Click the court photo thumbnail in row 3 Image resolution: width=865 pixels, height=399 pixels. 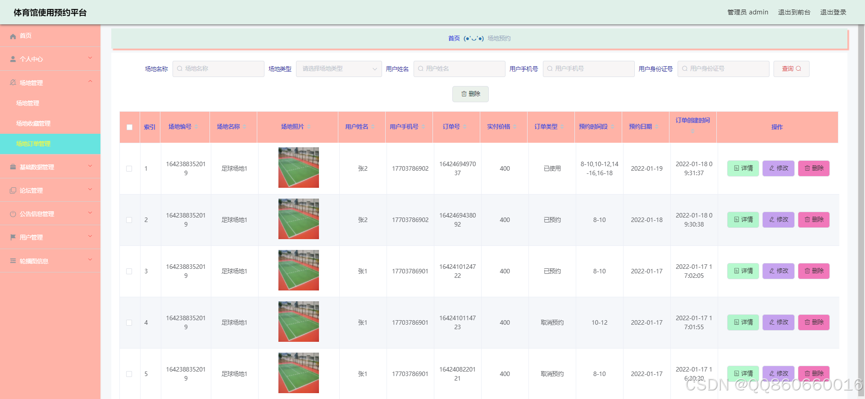[298, 270]
